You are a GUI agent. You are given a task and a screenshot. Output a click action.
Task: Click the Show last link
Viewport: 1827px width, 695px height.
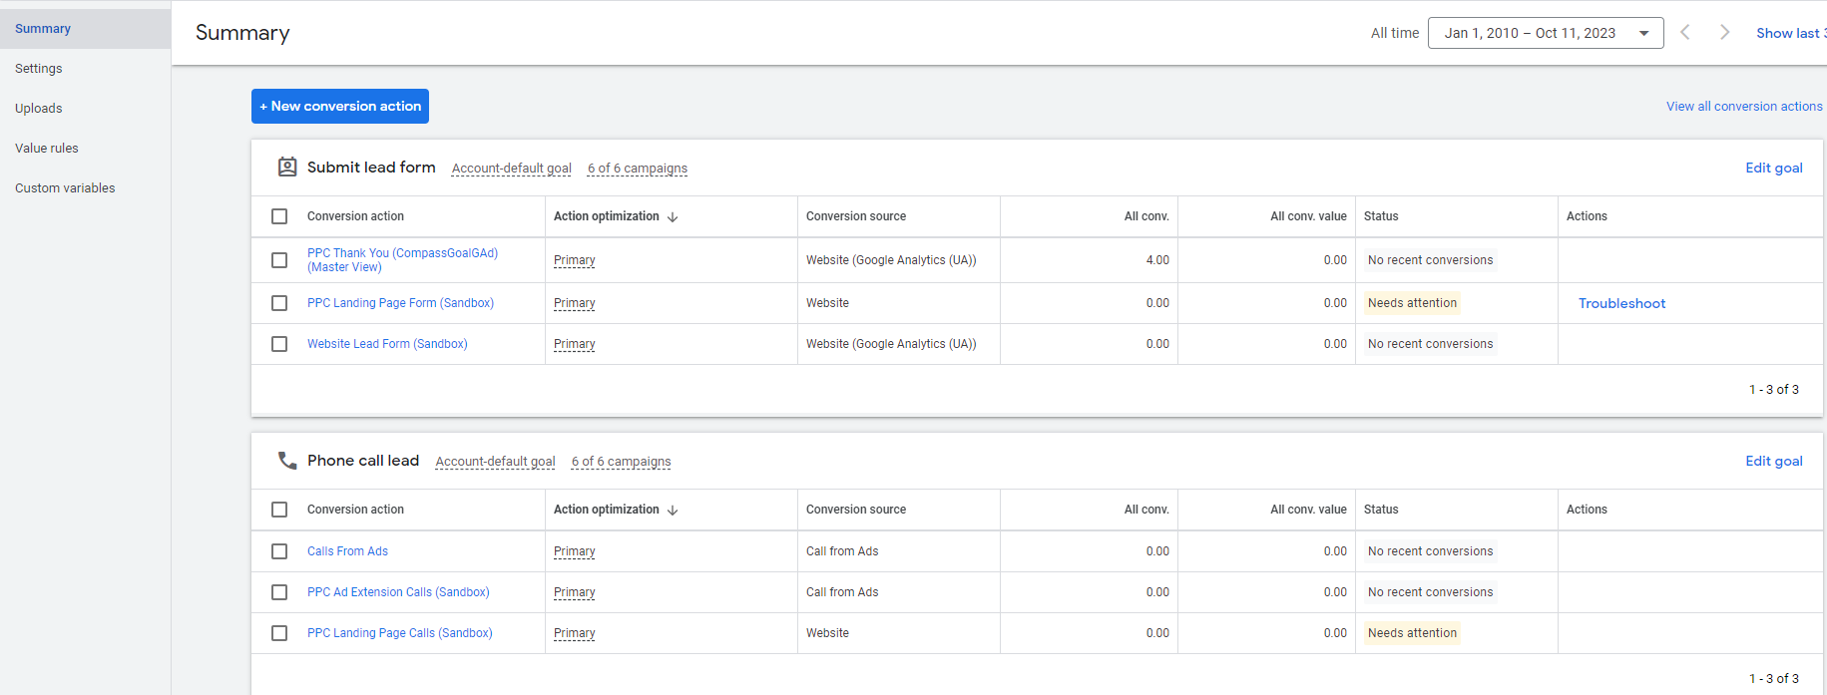tap(1791, 33)
